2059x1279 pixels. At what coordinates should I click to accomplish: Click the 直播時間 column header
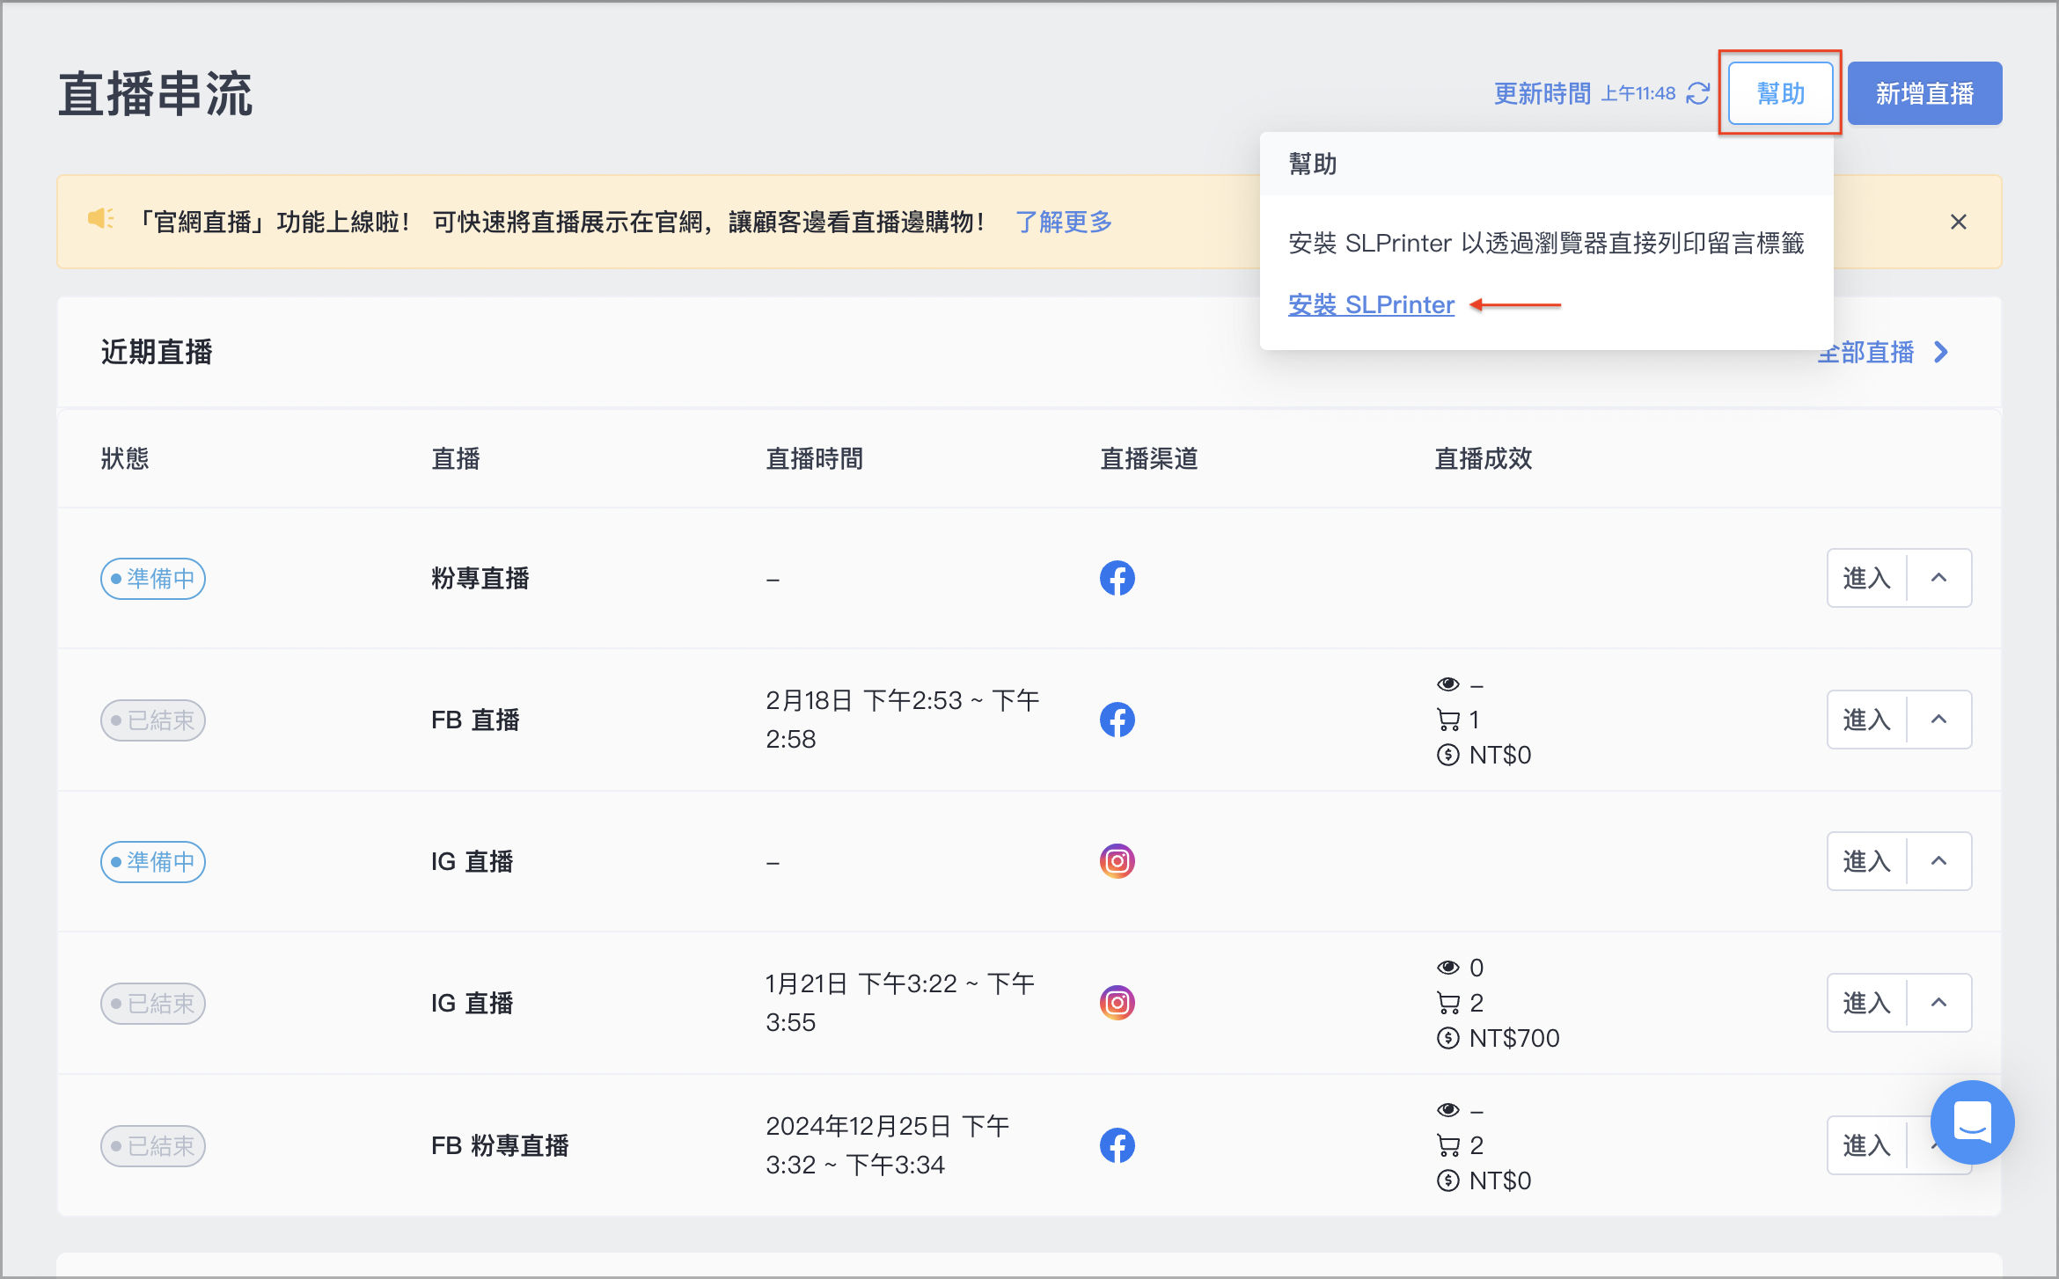[815, 458]
